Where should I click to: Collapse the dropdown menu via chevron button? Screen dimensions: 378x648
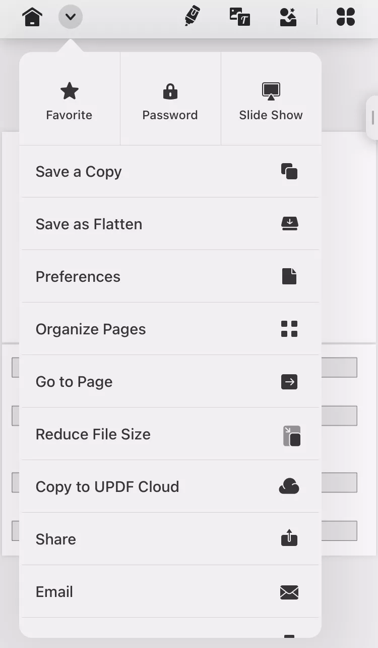[71, 17]
